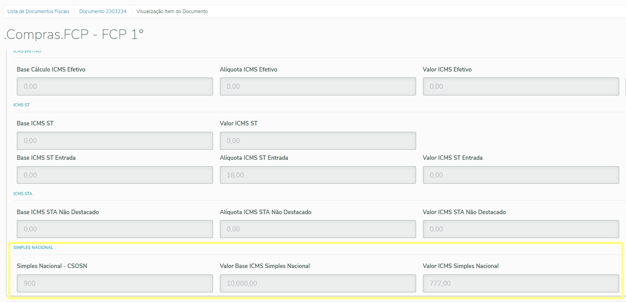This screenshot has height=302, width=626.
Task: Click the Simples Nacional - CSOSN field
Action: click(x=115, y=283)
